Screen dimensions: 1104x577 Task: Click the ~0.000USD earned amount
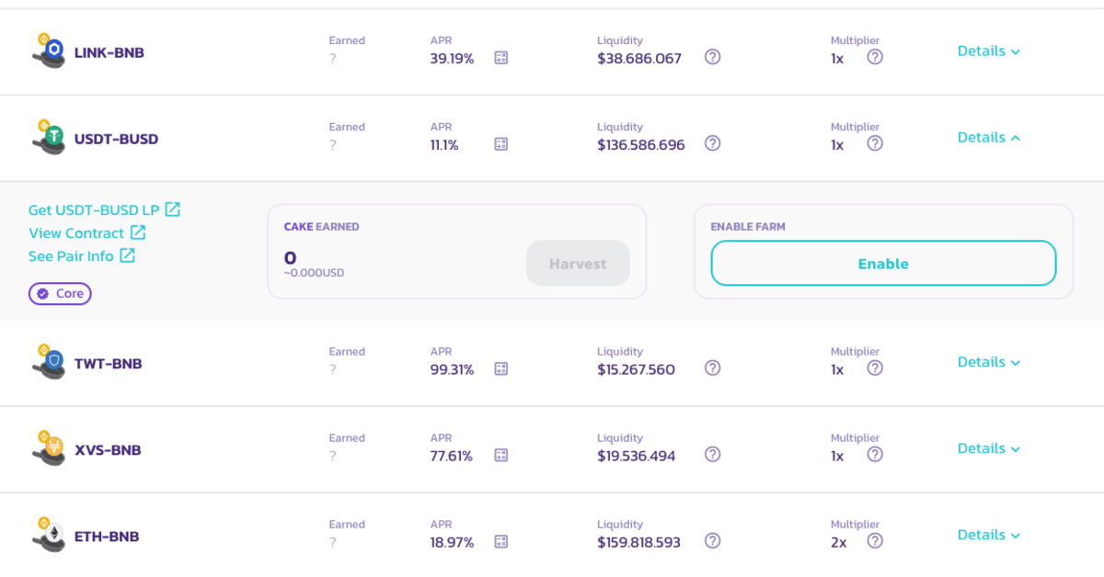click(x=315, y=273)
